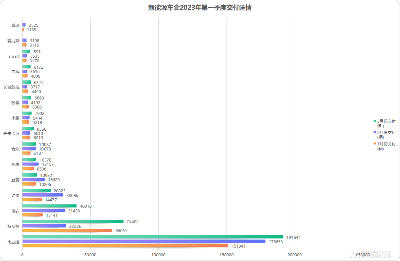Click the 特斯拉 category label
The image size is (400, 261).
pos(13,226)
